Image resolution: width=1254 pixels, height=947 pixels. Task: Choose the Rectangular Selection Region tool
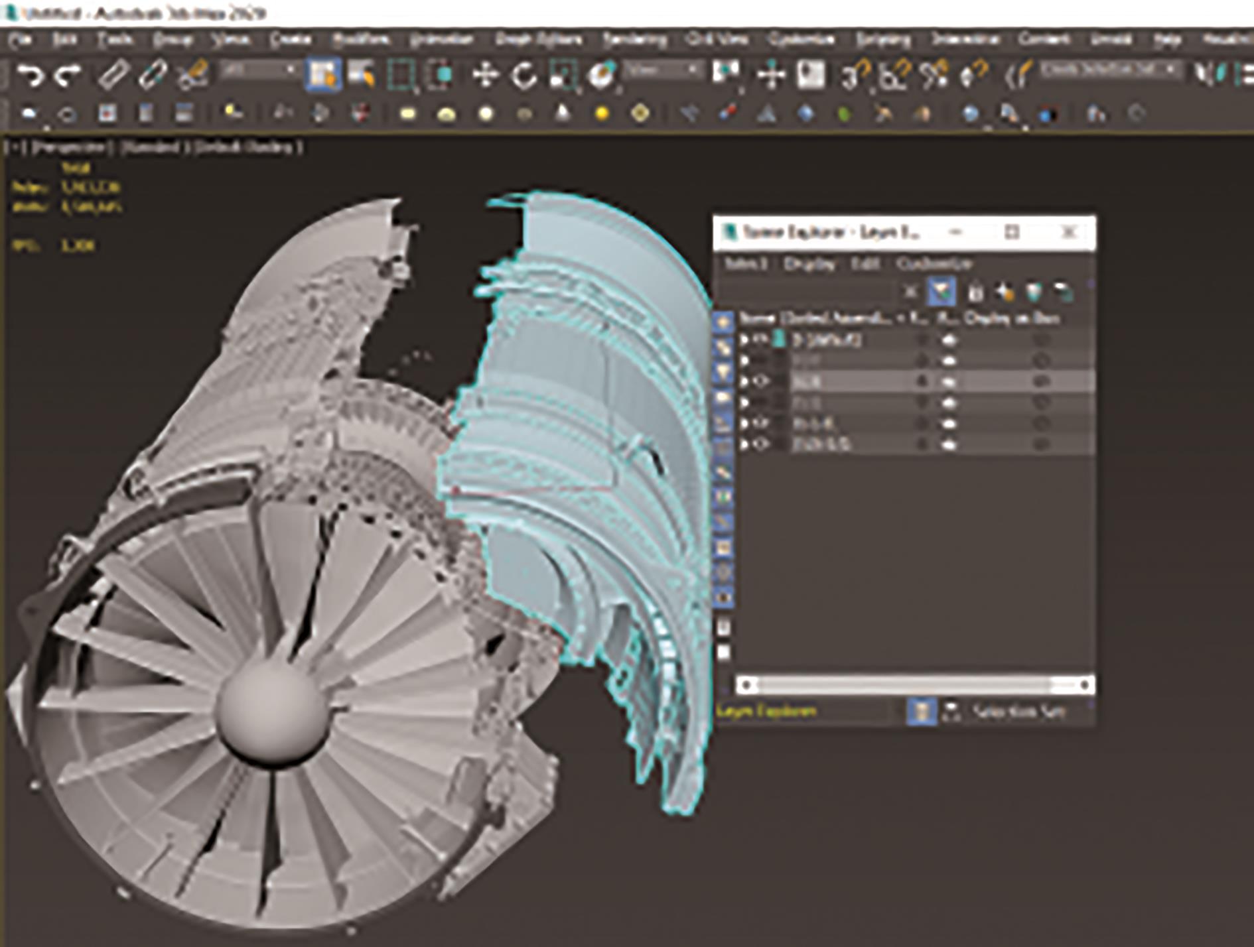click(x=401, y=74)
